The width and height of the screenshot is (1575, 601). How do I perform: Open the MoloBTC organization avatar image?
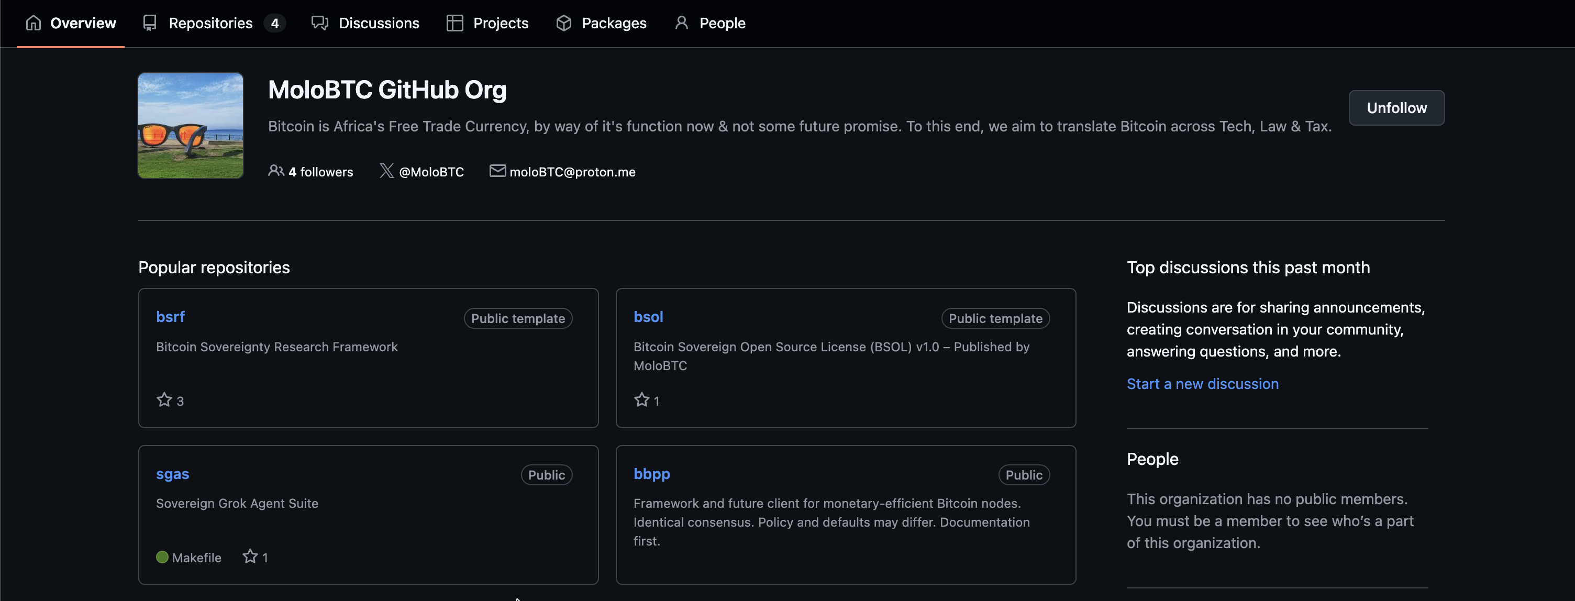[190, 126]
